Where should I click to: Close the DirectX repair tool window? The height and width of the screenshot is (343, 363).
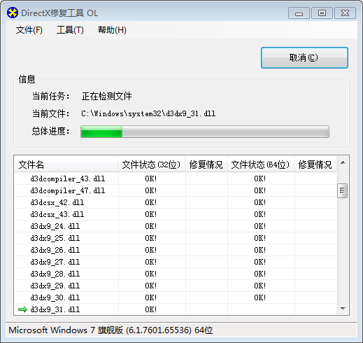click(346, 13)
